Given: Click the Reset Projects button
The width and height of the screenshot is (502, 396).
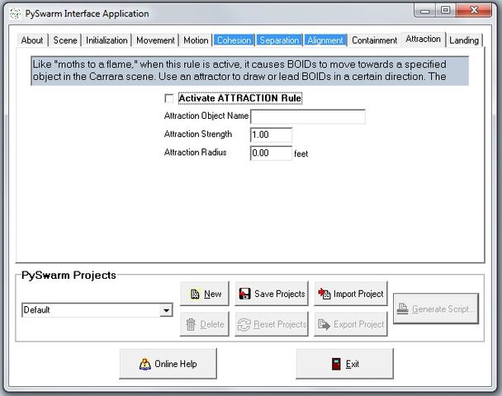Looking at the screenshot, I should (272, 324).
